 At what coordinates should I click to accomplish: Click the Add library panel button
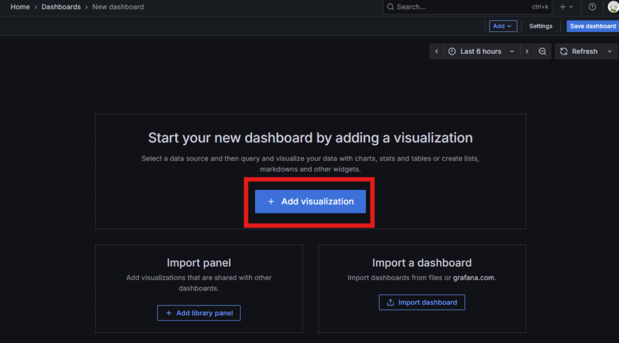198,313
